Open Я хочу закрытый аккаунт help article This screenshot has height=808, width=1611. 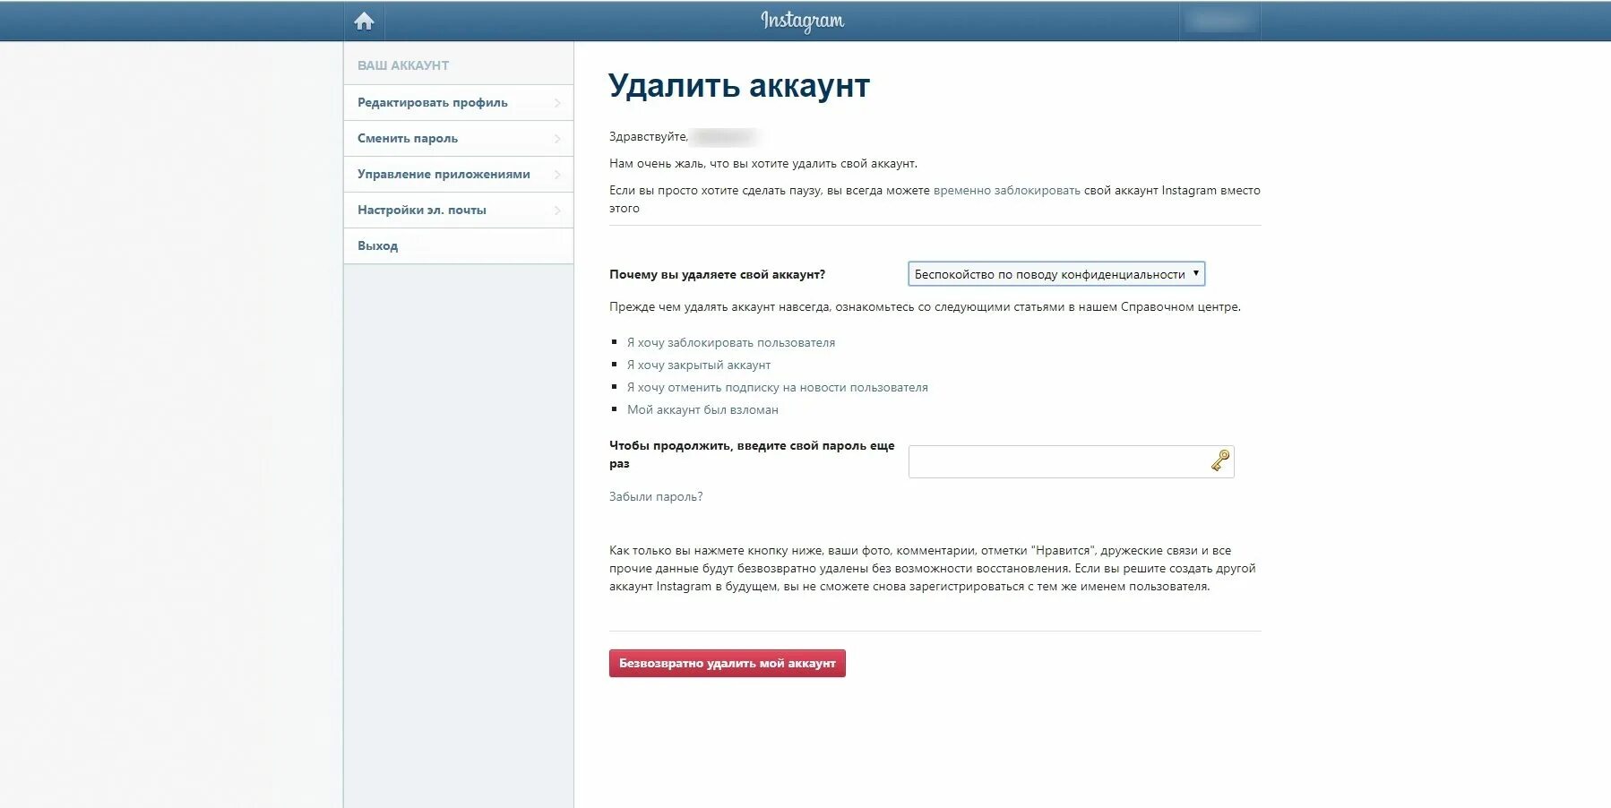point(697,365)
